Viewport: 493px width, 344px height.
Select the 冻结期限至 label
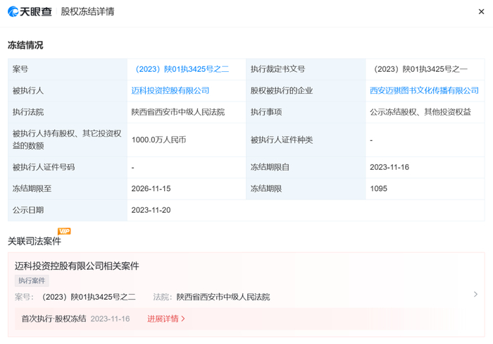[32, 188]
